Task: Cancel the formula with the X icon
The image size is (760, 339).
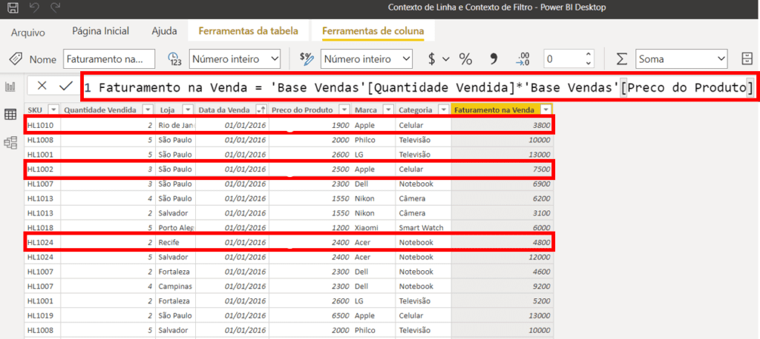Action: (42, 86)
